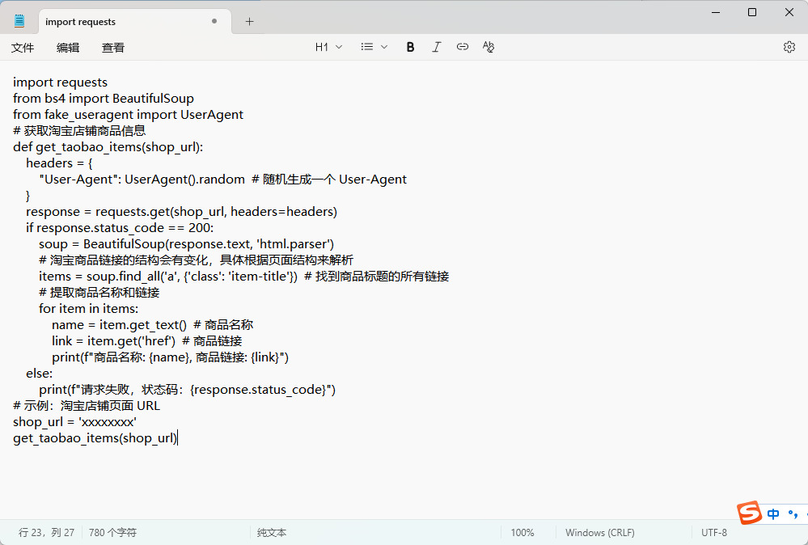The width and height of the screenshot is (808, 545).
Task: Click the '纯文本' status bar entry
Action: tap(272, 533)
